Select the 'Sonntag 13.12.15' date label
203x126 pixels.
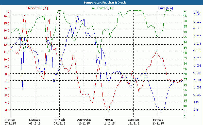(x=158, y=121)
